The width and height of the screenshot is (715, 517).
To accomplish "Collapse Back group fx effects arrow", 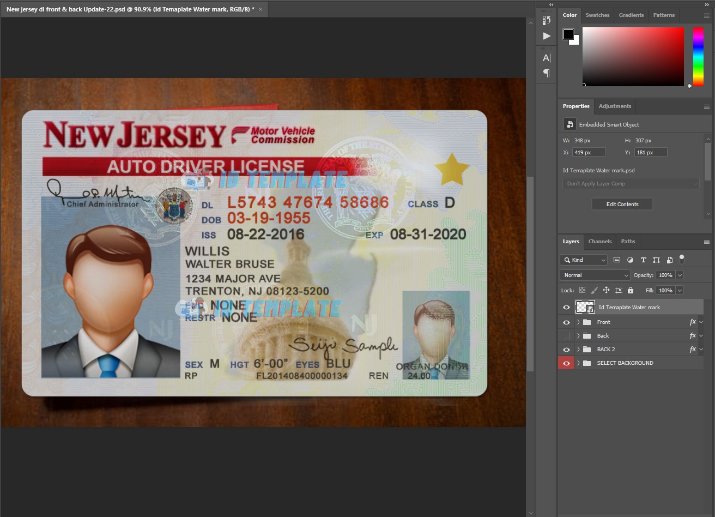I will click(701, 336).
